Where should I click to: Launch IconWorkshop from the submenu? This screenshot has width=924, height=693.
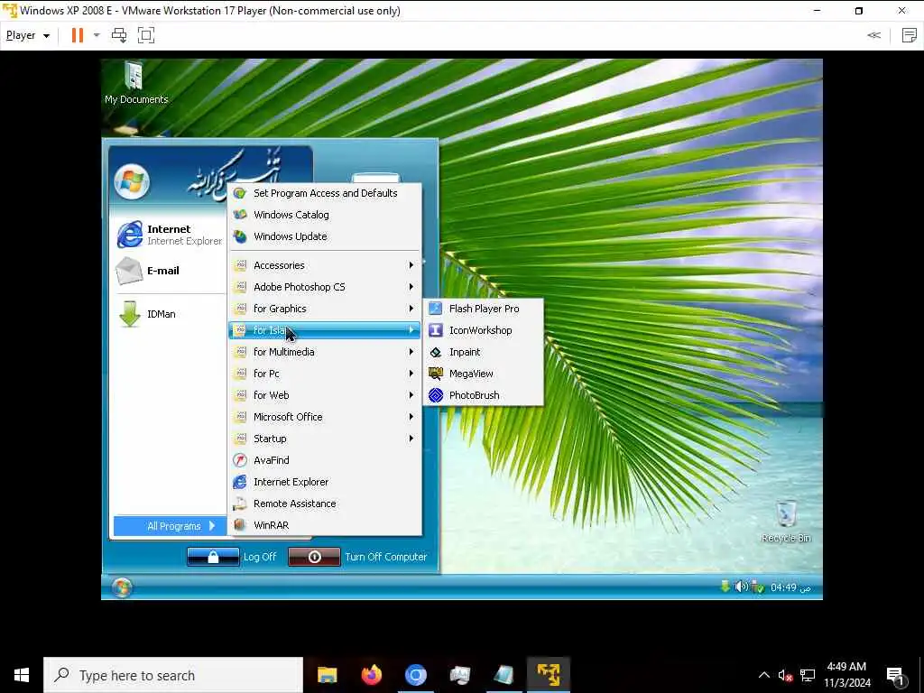484,330
